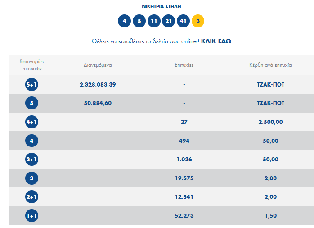Image resolution: width=314 pixels, height=228 pixels.
Task: Select the 4+1 category badge
Action: coord(32,122)
